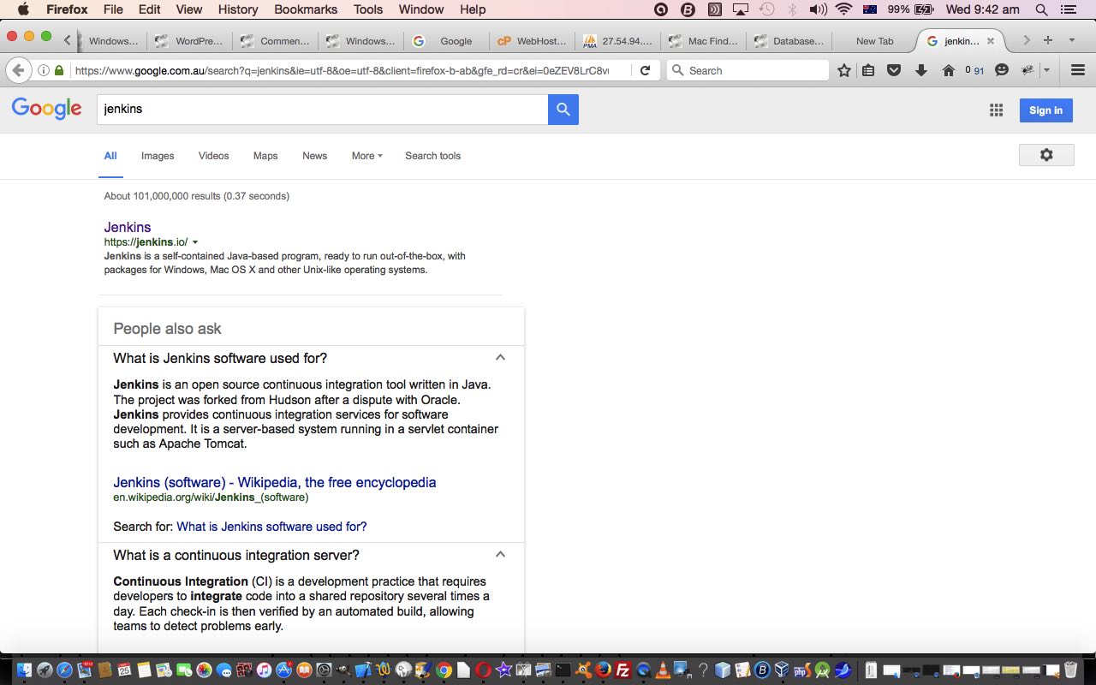Open FileZilla from the Dock

pyautogui.click(x=623, y=670)
